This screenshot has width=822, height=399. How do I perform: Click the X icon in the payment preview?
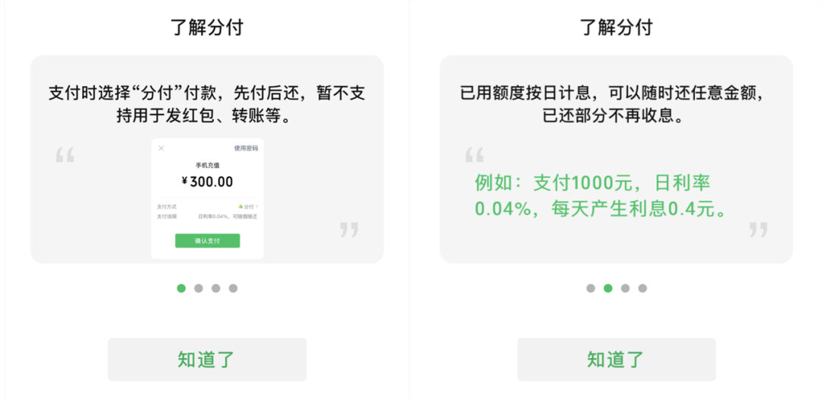161,148
